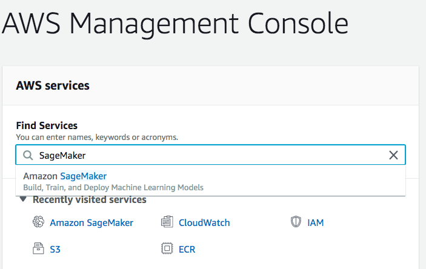Open the CloudWatch link
This screenshot has width=426, height=269.
204,223
